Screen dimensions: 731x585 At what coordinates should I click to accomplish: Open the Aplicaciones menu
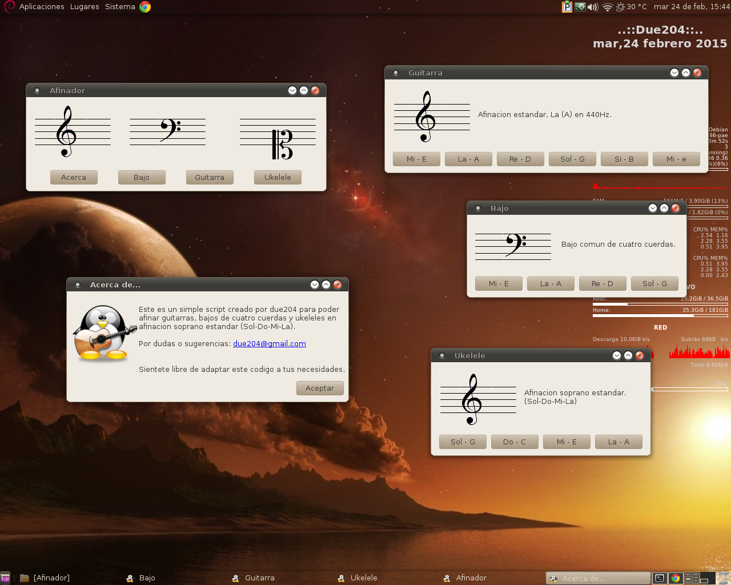tap(42, 7)
